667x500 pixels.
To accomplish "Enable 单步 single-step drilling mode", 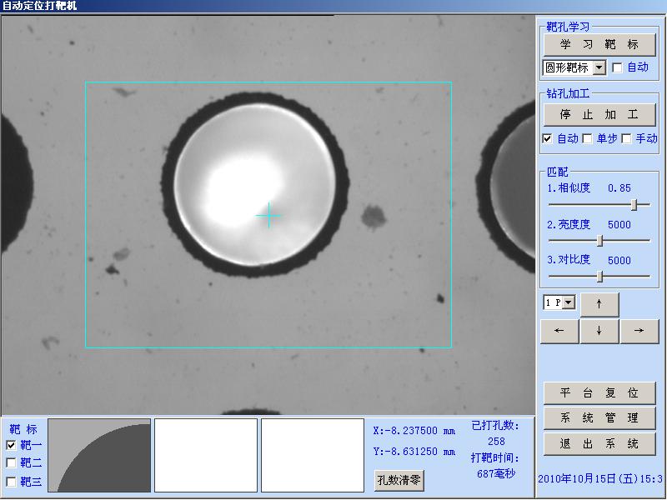I will pos(587,139).
